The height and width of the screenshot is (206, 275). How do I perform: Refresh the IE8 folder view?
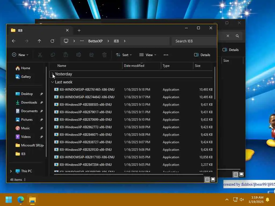(x=52, y=41)
